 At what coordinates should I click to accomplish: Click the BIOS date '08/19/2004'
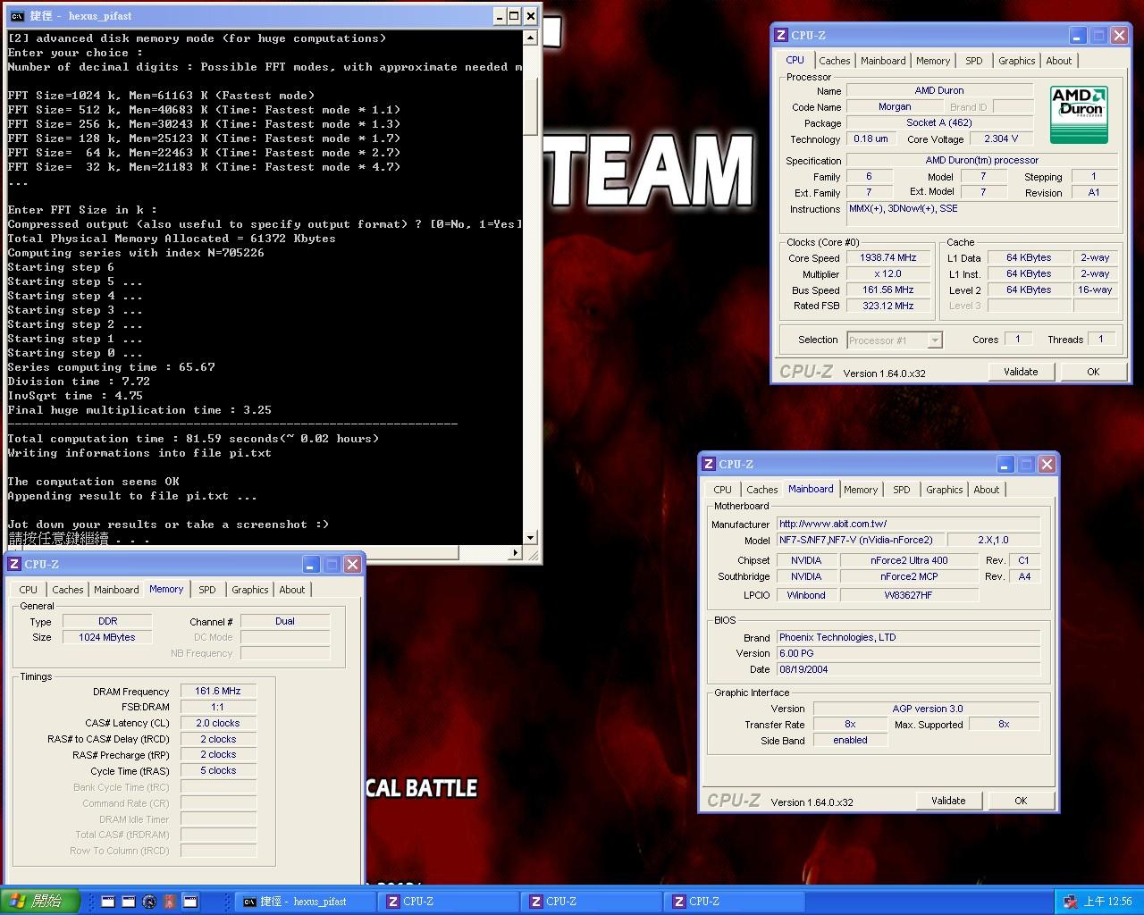[x=908, y=669]
